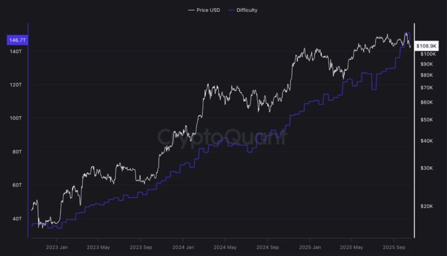Click the 2023 Sep x-axis label

142,246
